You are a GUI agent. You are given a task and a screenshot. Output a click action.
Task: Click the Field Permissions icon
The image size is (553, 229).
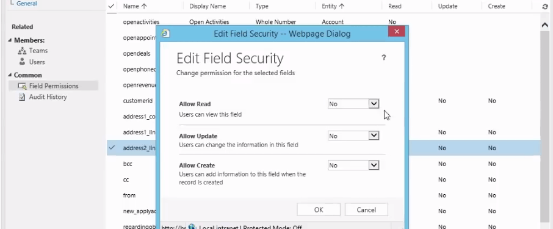(22, 85)
